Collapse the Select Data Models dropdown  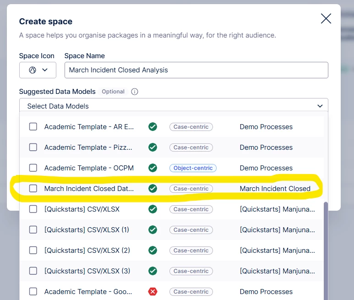[x=320, y=106]
